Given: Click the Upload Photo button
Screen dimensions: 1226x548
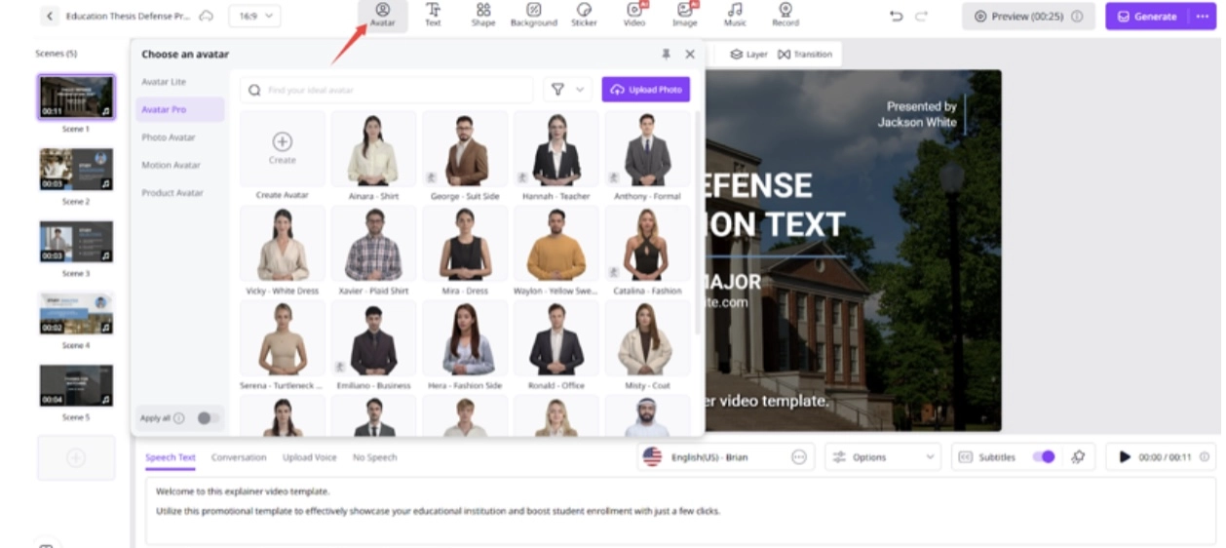Looking at the screenshot, I should (x=645, y=90).
